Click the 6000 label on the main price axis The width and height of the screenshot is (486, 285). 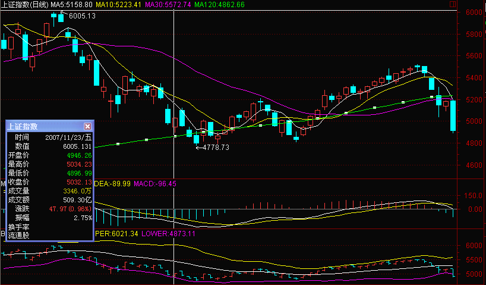point(474,12)
